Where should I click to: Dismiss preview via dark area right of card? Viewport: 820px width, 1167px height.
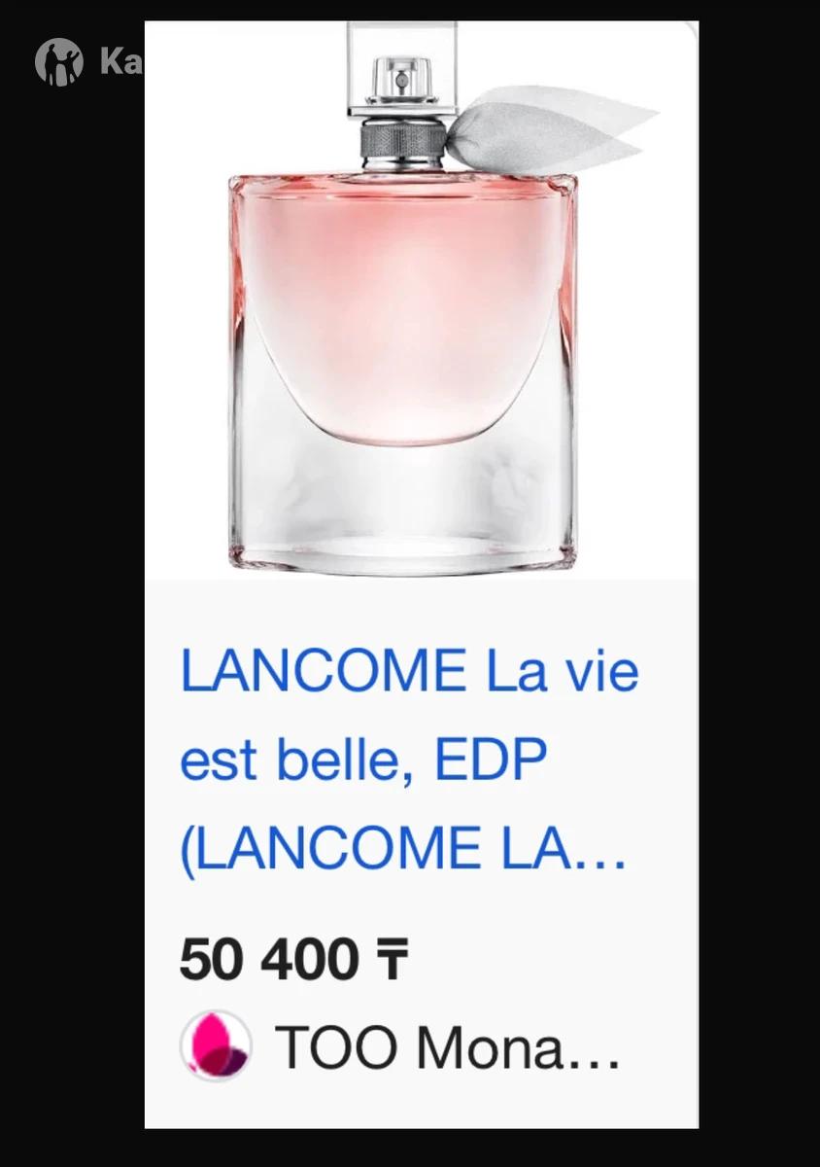(759, 583)
